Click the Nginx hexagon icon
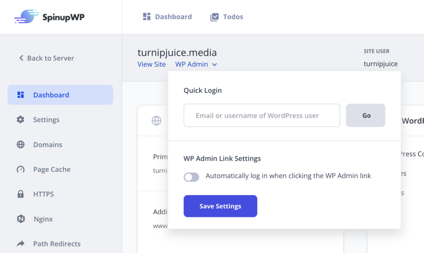This screenshot has height=253, width=424. [x=20, y=219]
